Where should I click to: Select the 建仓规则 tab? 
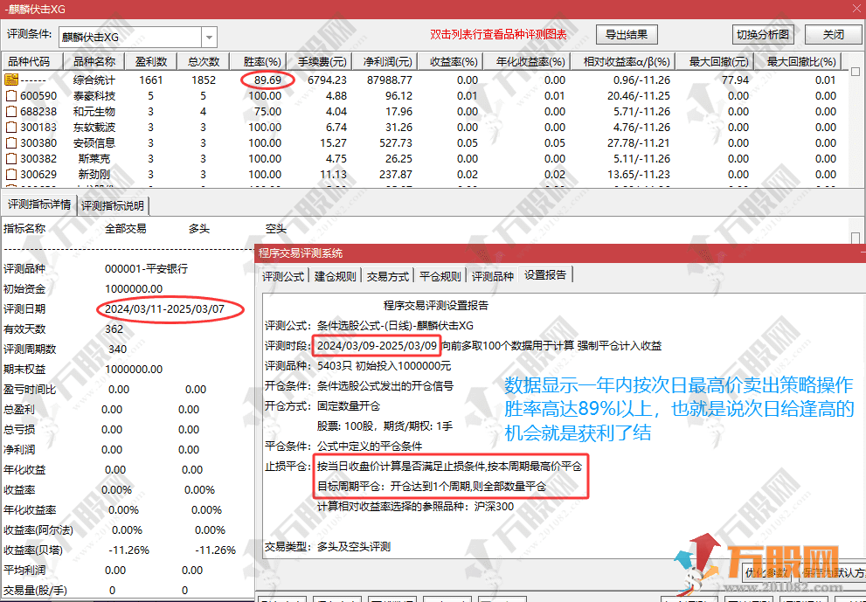[x=335, y=276]
